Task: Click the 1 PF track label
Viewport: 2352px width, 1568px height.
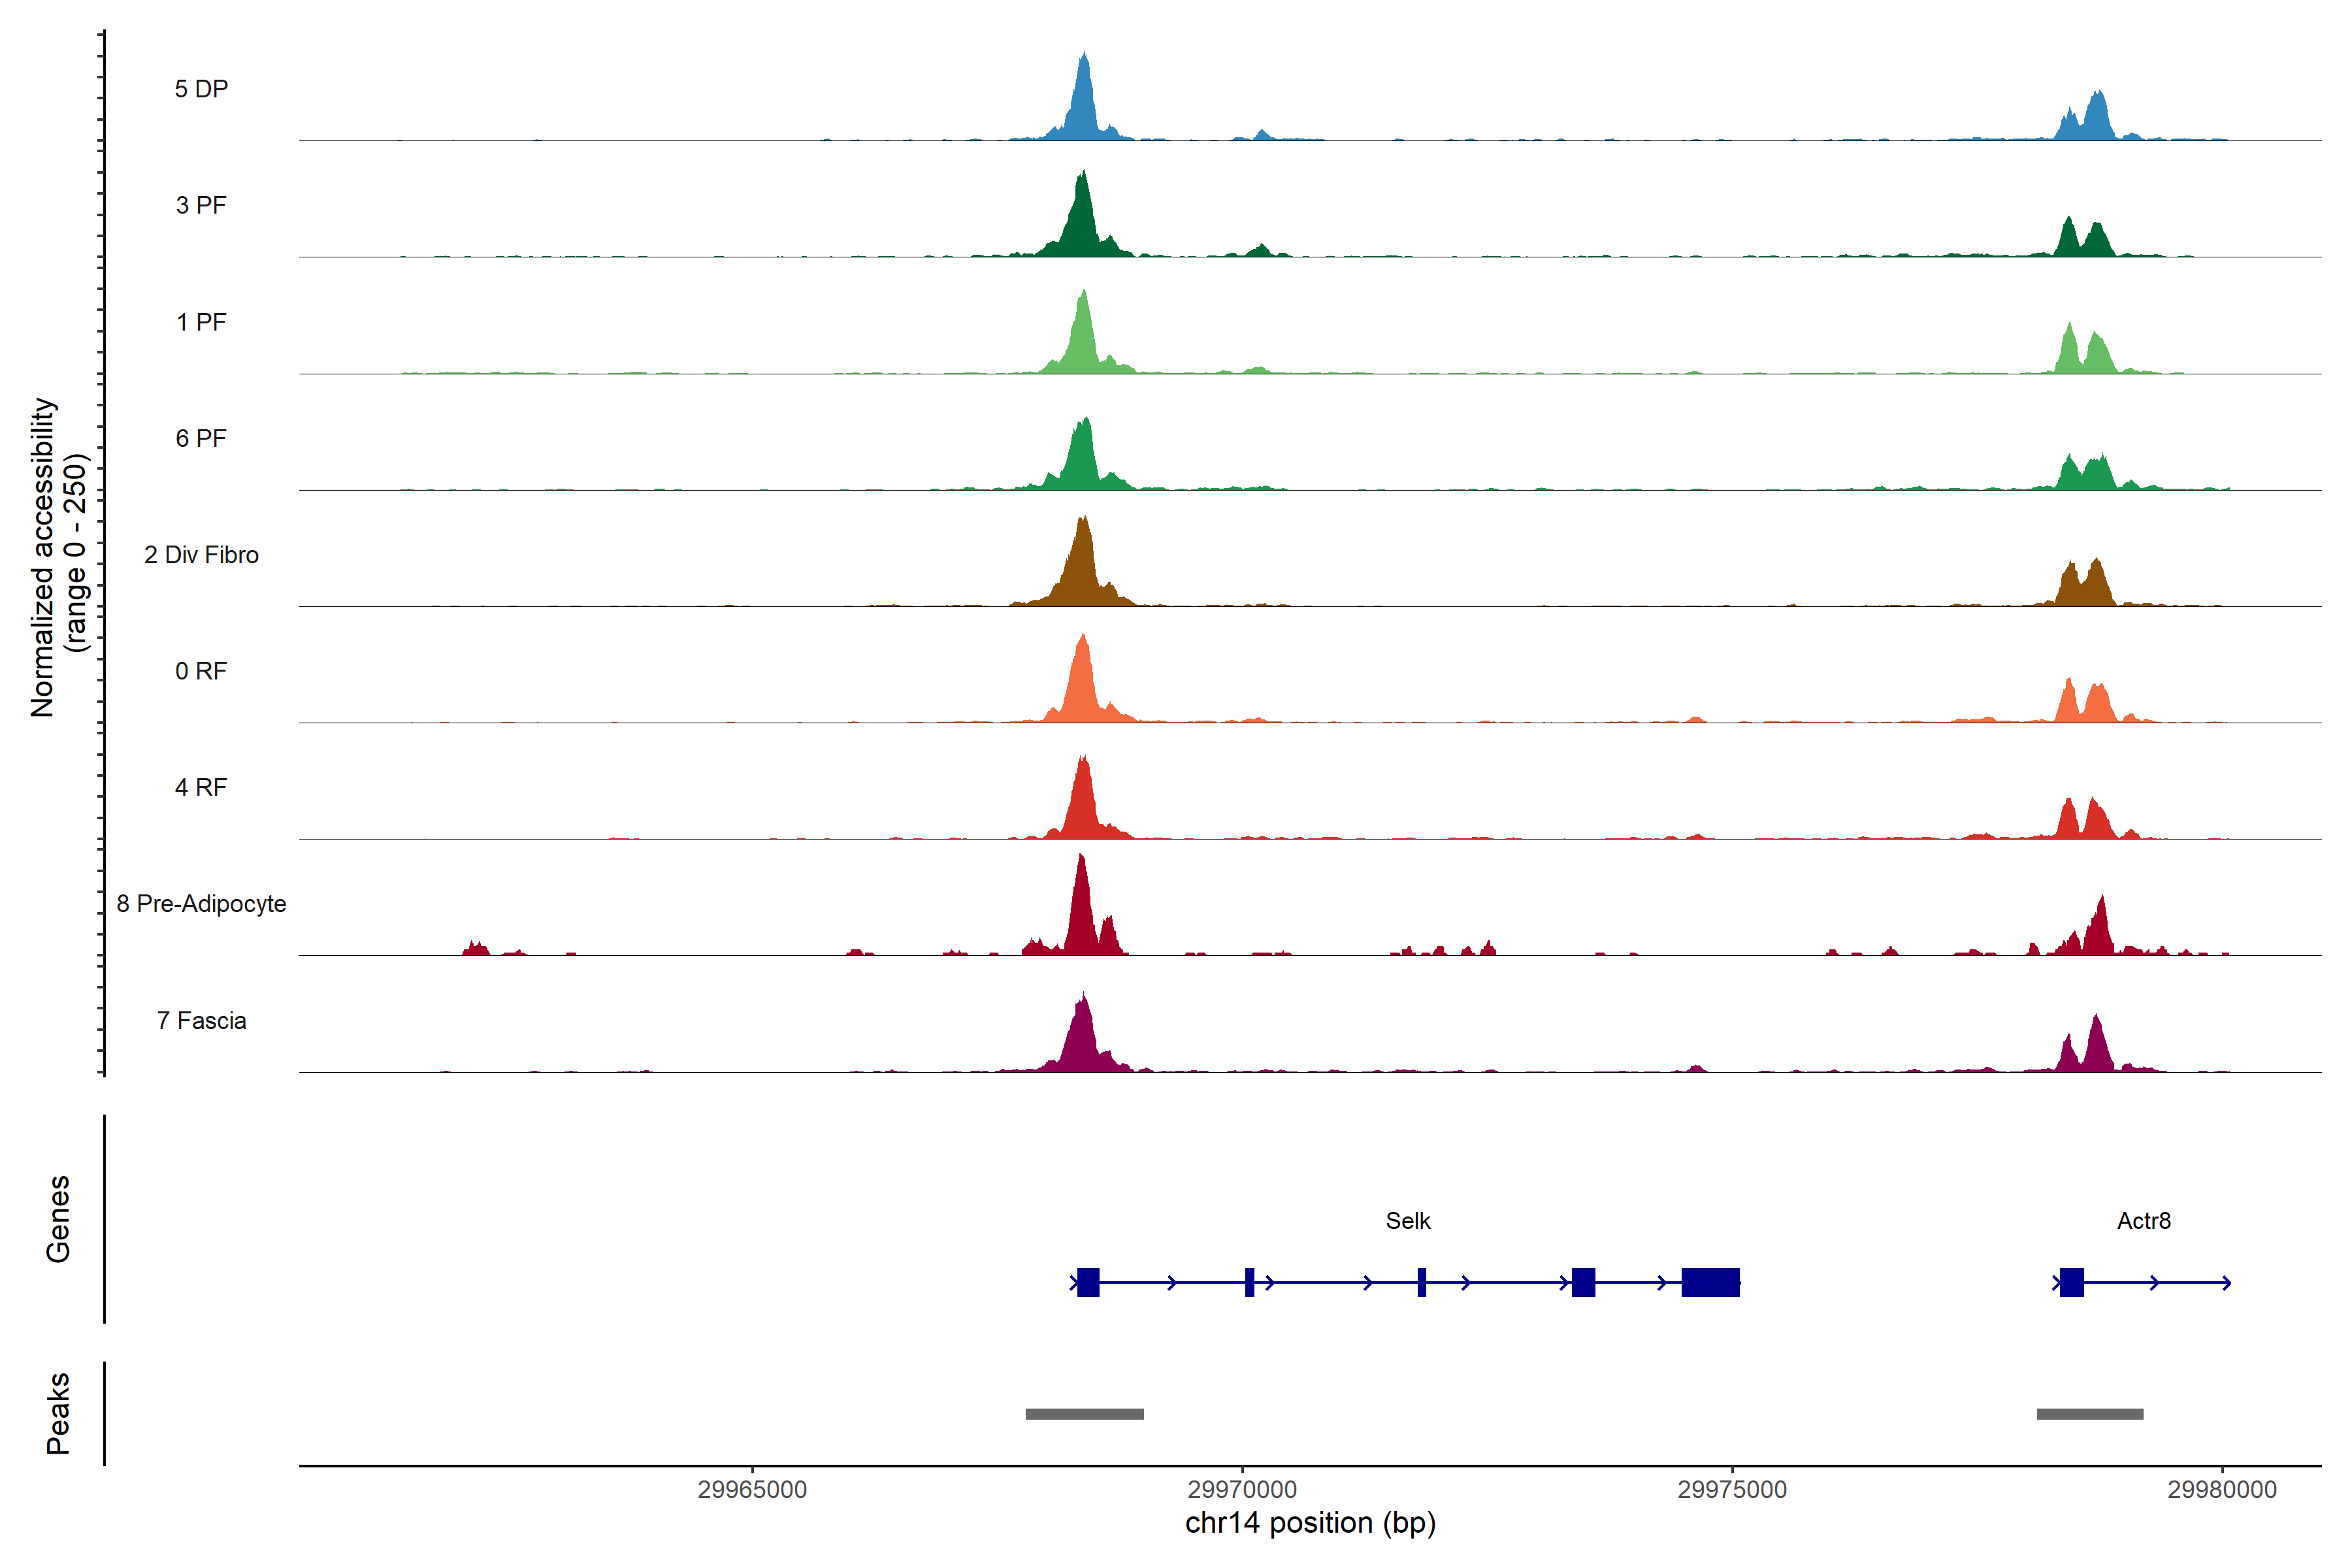Action: click(201, 322)
